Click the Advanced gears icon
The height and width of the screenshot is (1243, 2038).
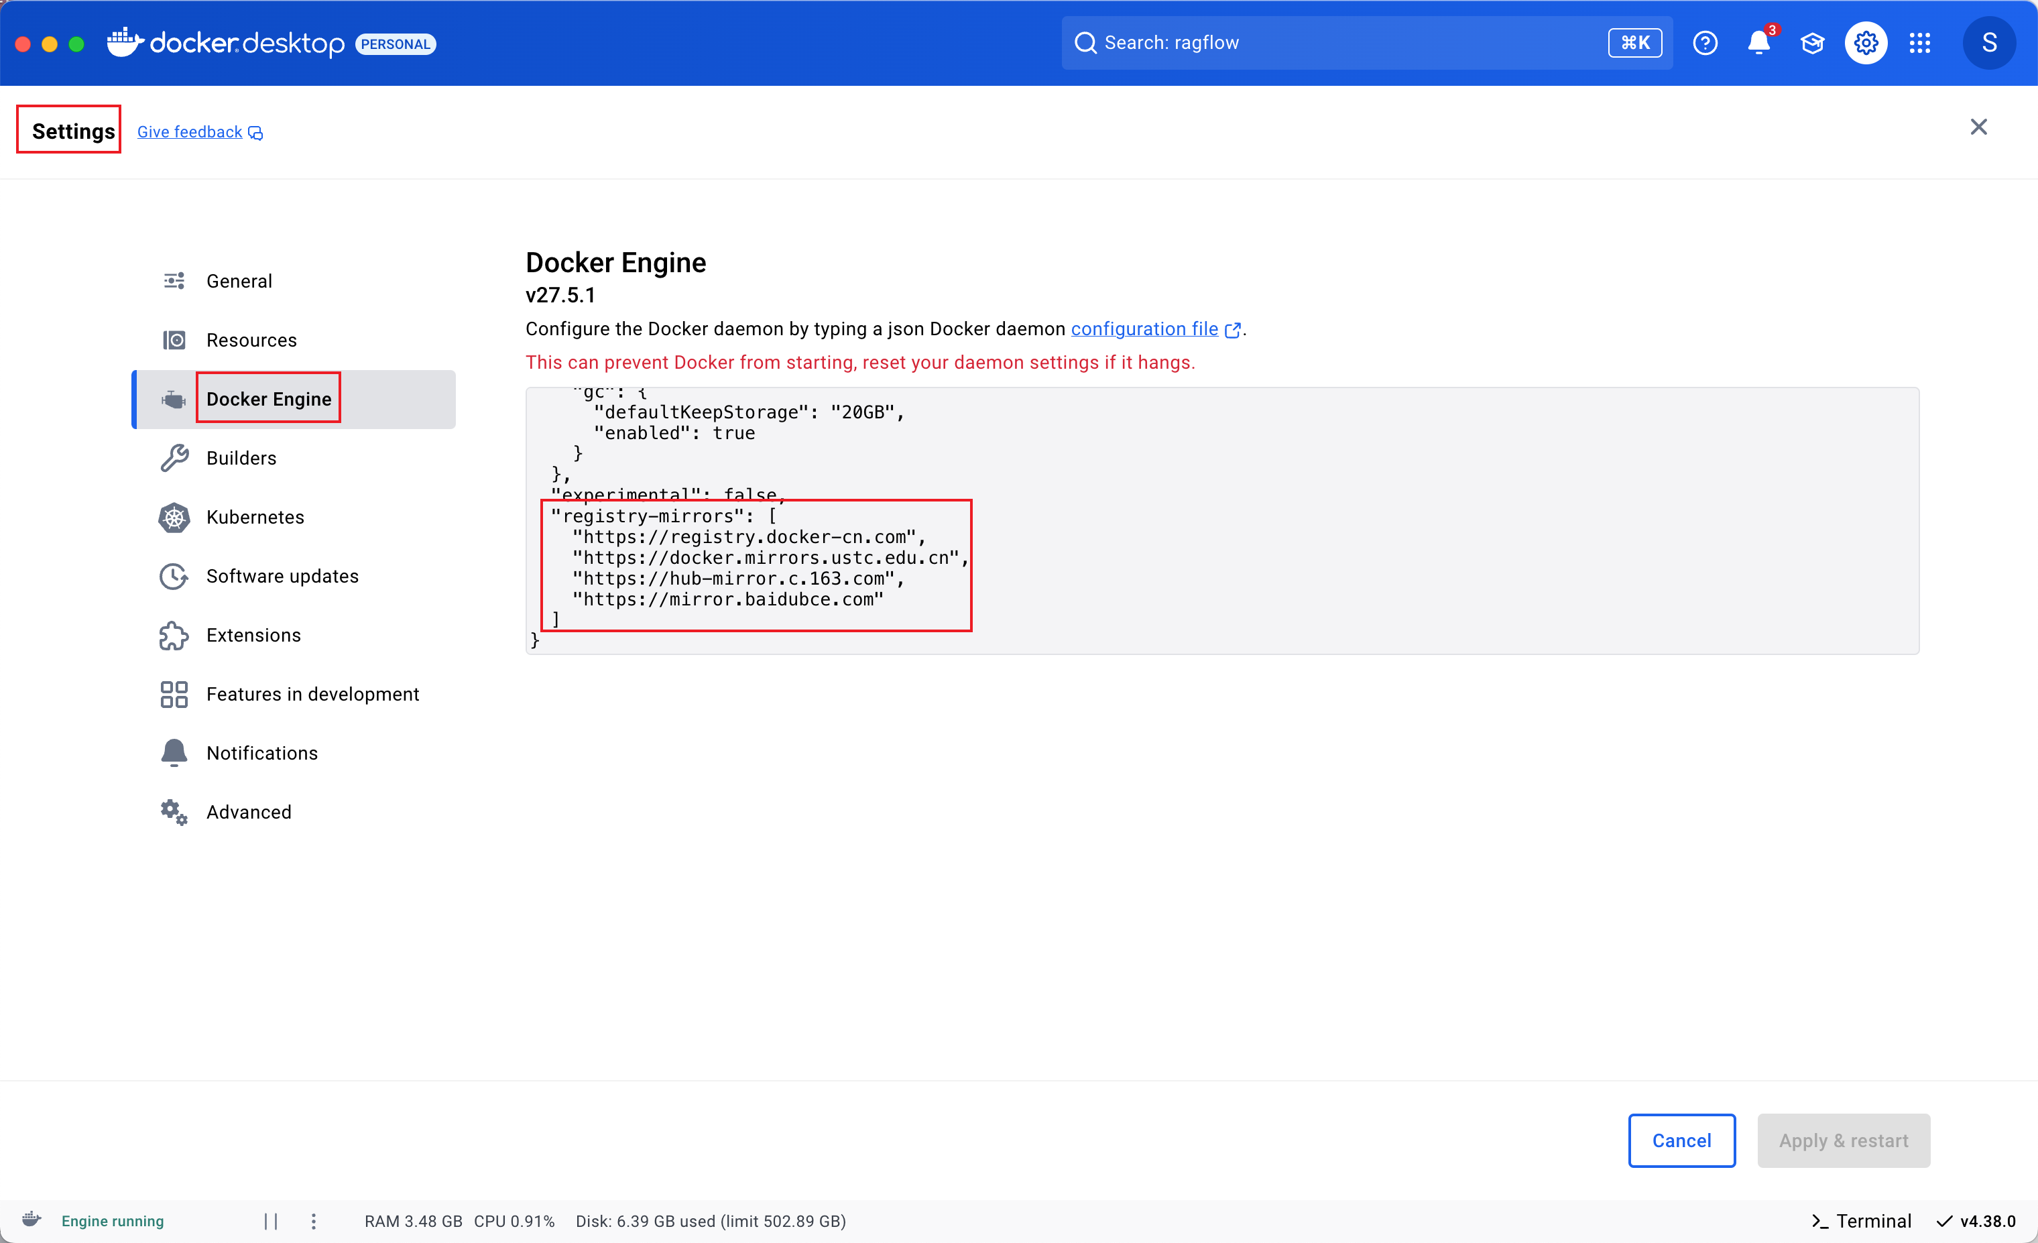(174, 812)
